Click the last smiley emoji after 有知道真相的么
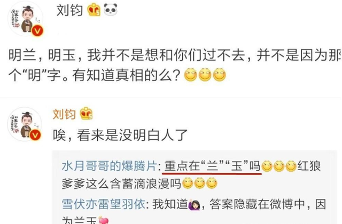 tap(220, 75)
